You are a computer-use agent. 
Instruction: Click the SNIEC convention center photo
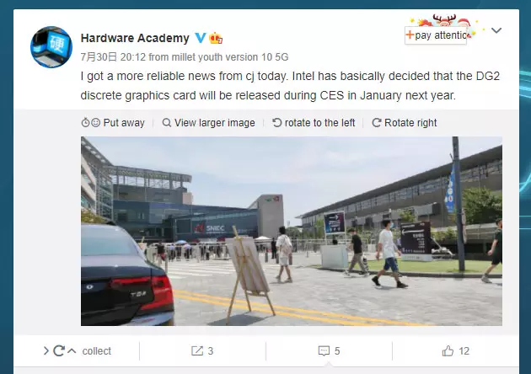(292, 231)
